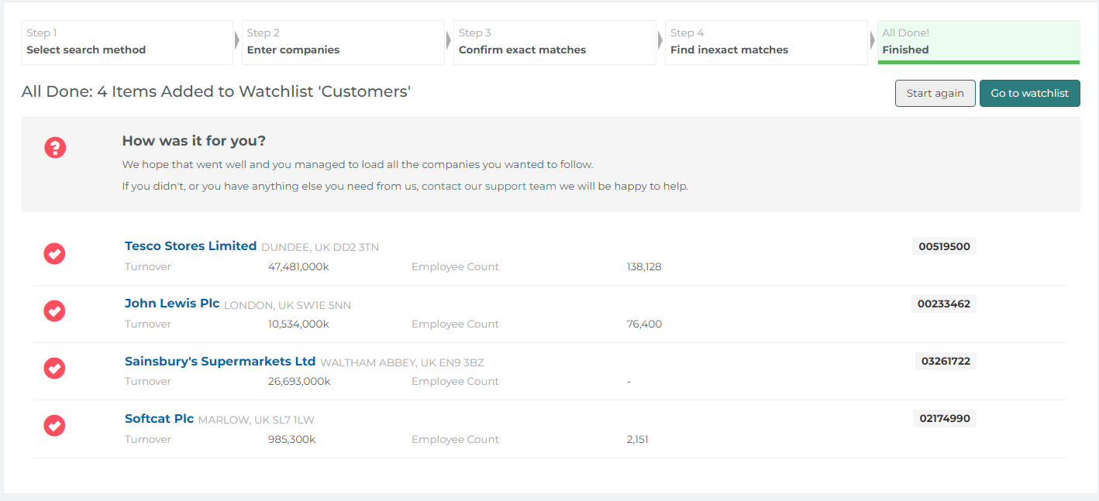Open John Lewis Plc company link
Screen dimensions: 1099x501
[172, 304]
